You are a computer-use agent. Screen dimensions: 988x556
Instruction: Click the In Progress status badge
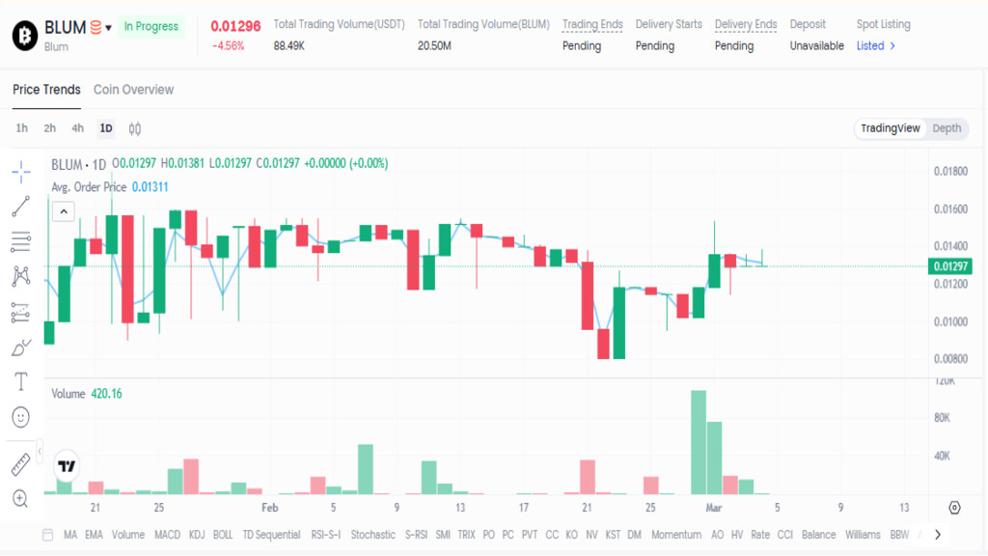[151, 26]
